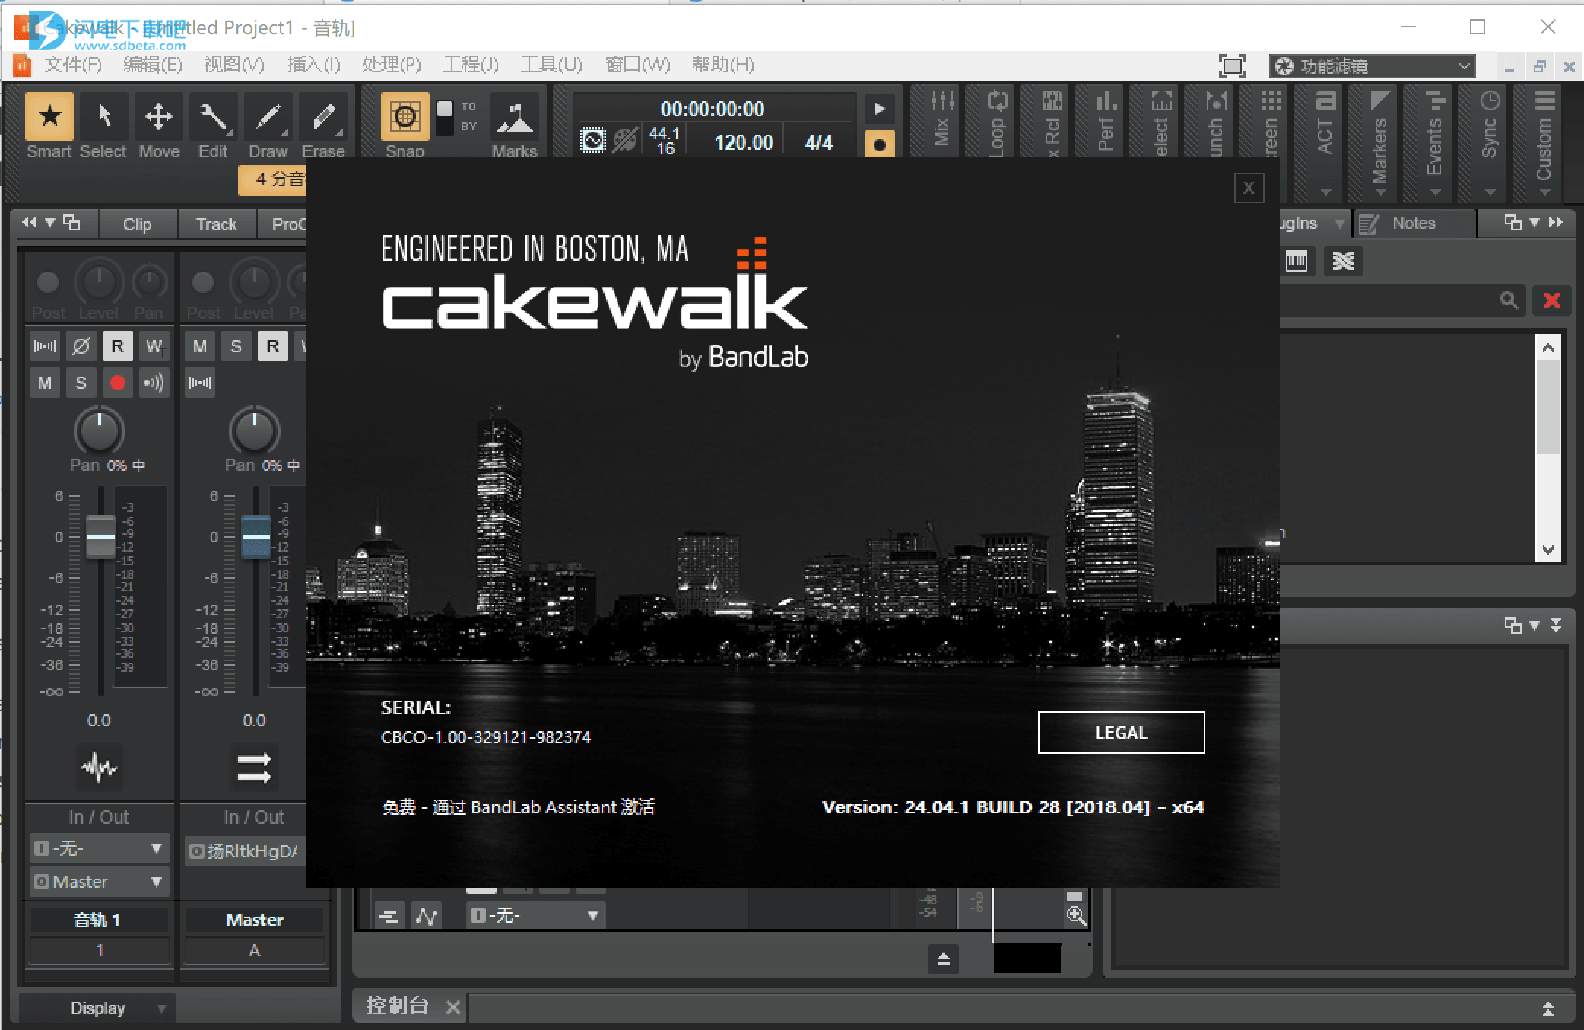Toggle phase invert on track 1
The image size is (1584, 1030).
[x=81, y=347]
